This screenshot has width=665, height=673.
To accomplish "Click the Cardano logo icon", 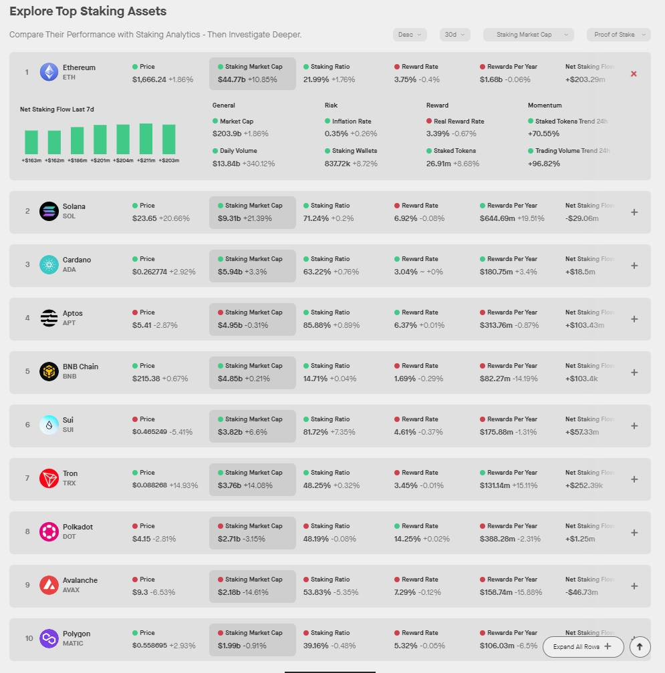I will coord(49,264).
